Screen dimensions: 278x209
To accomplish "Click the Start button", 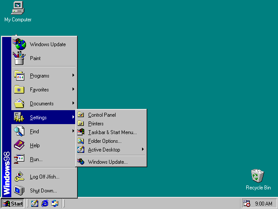I will (x=13, y=203).
